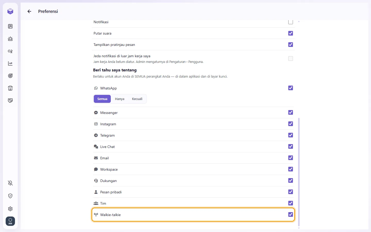Uncheck the Tampilkan pratinjau pesan checkbox
This screenshot has width=371, height=232.
291,45
